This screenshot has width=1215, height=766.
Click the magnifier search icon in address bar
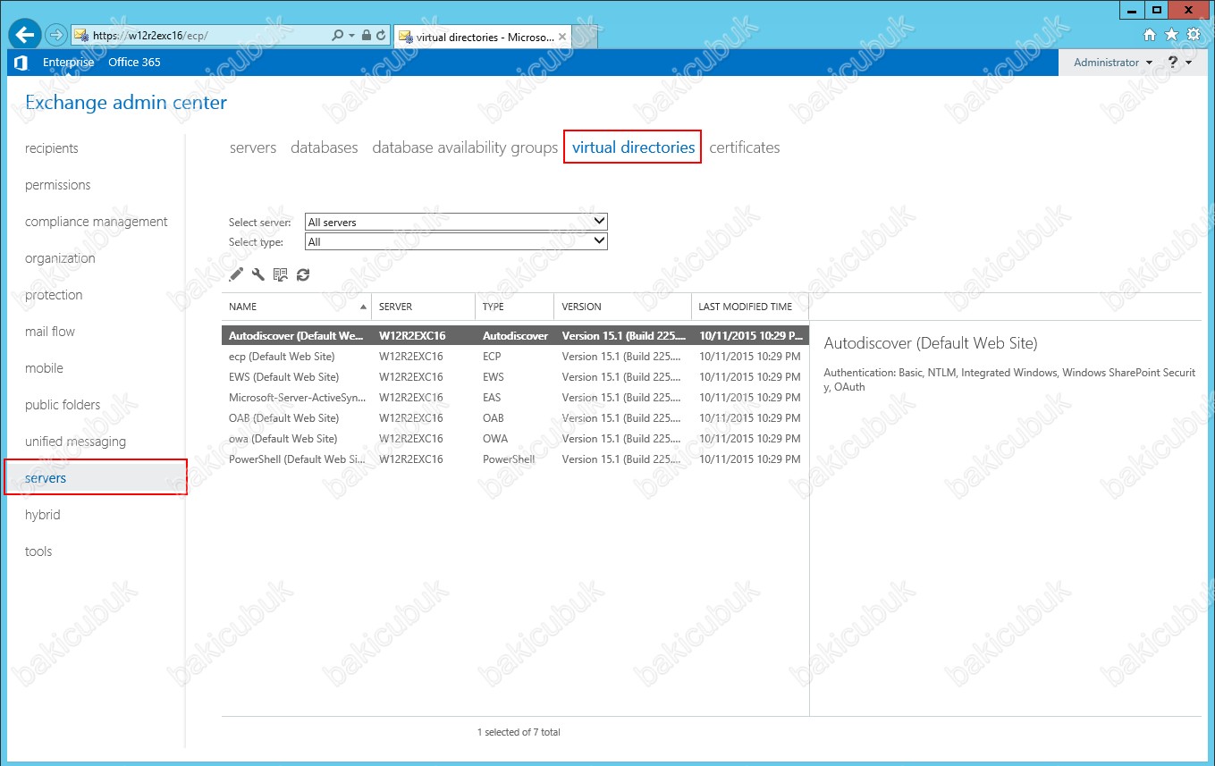[337, 36]
